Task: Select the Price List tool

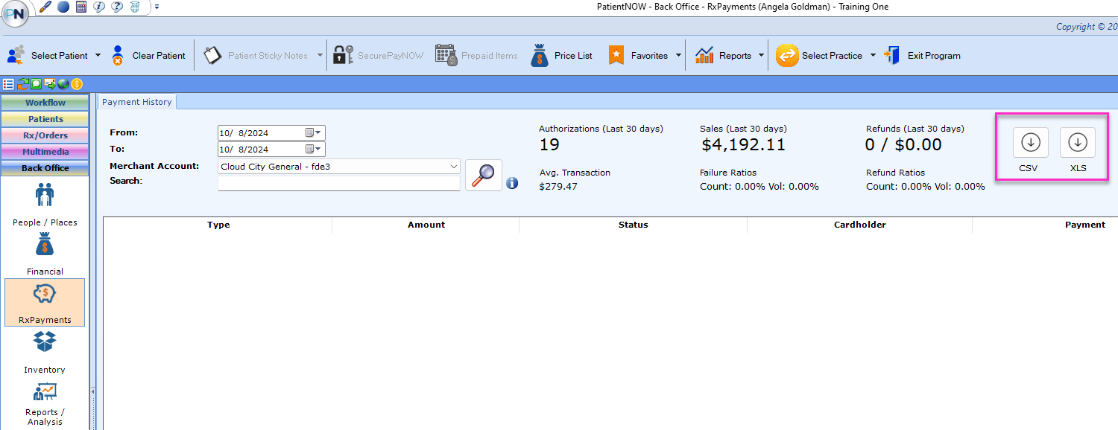Action: coord(561,54)
